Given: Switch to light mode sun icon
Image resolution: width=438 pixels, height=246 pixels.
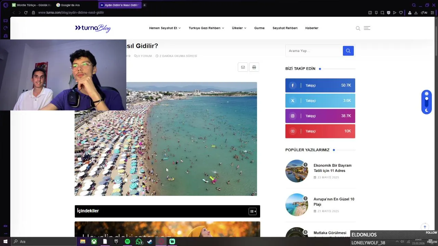Looking at the screenshot, I should click(426, 94).
